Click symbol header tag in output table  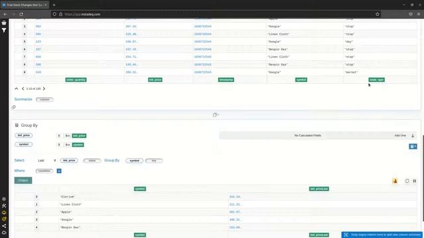[x=140, y=189]
